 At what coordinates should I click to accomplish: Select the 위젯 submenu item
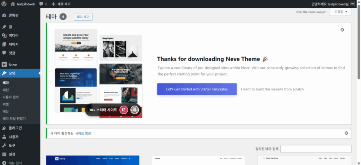click(x=6, y=104)
